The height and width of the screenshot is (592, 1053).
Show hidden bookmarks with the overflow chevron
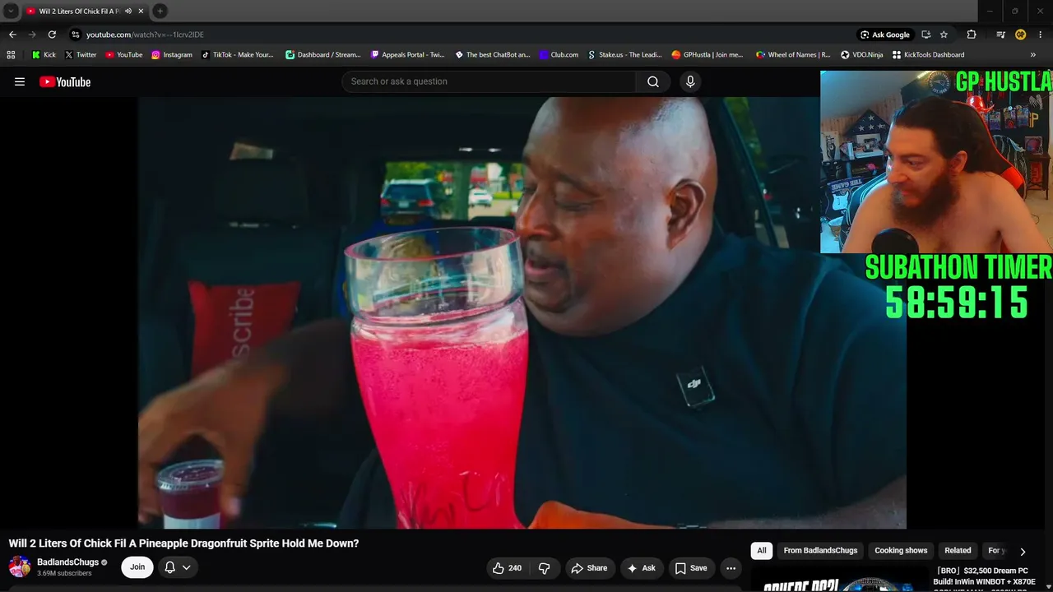click(1033, 55)
